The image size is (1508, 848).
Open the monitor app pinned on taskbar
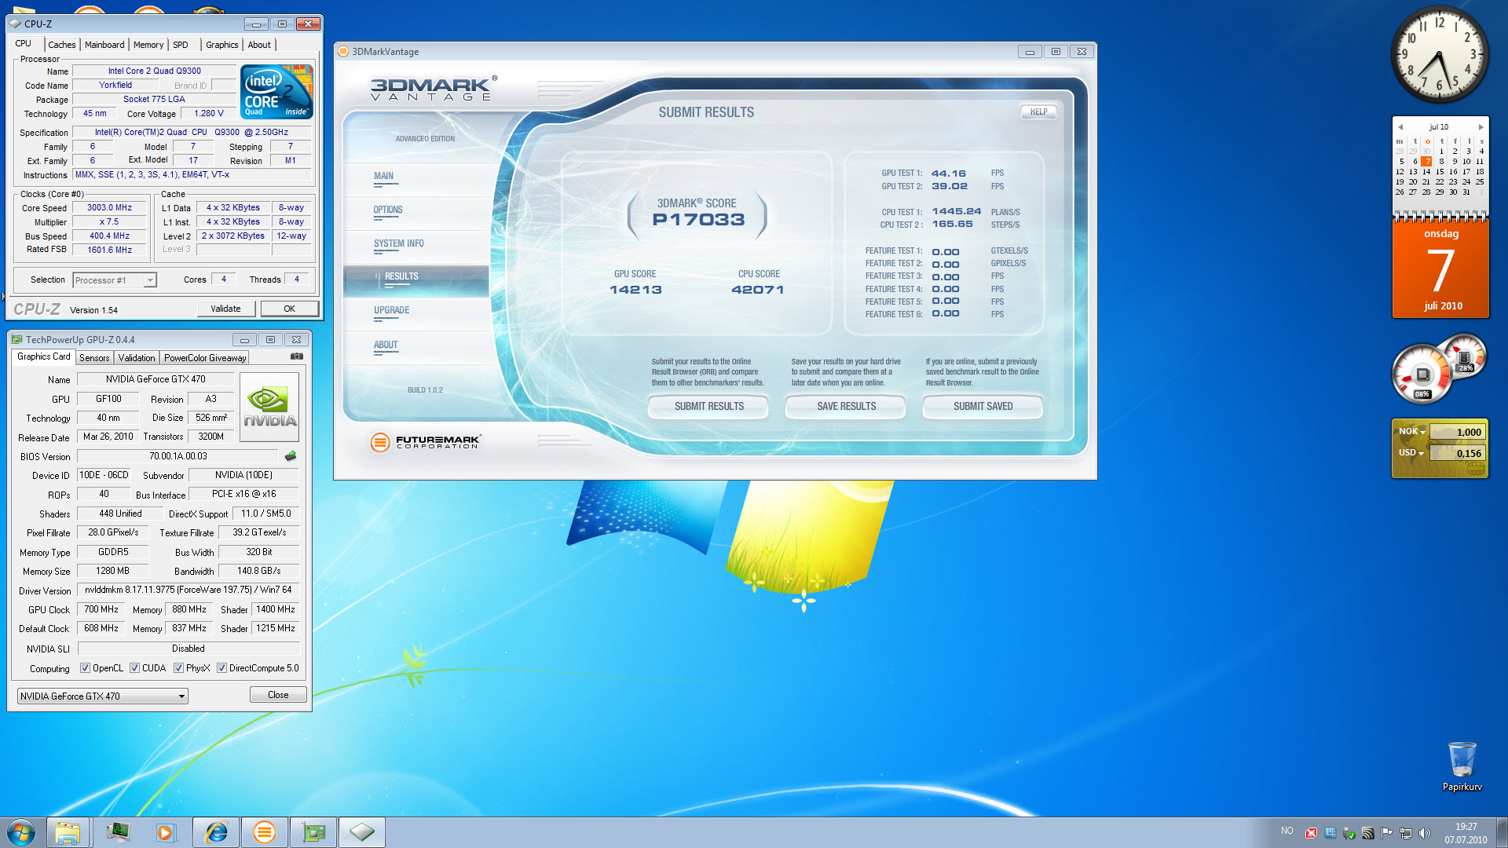118,832
